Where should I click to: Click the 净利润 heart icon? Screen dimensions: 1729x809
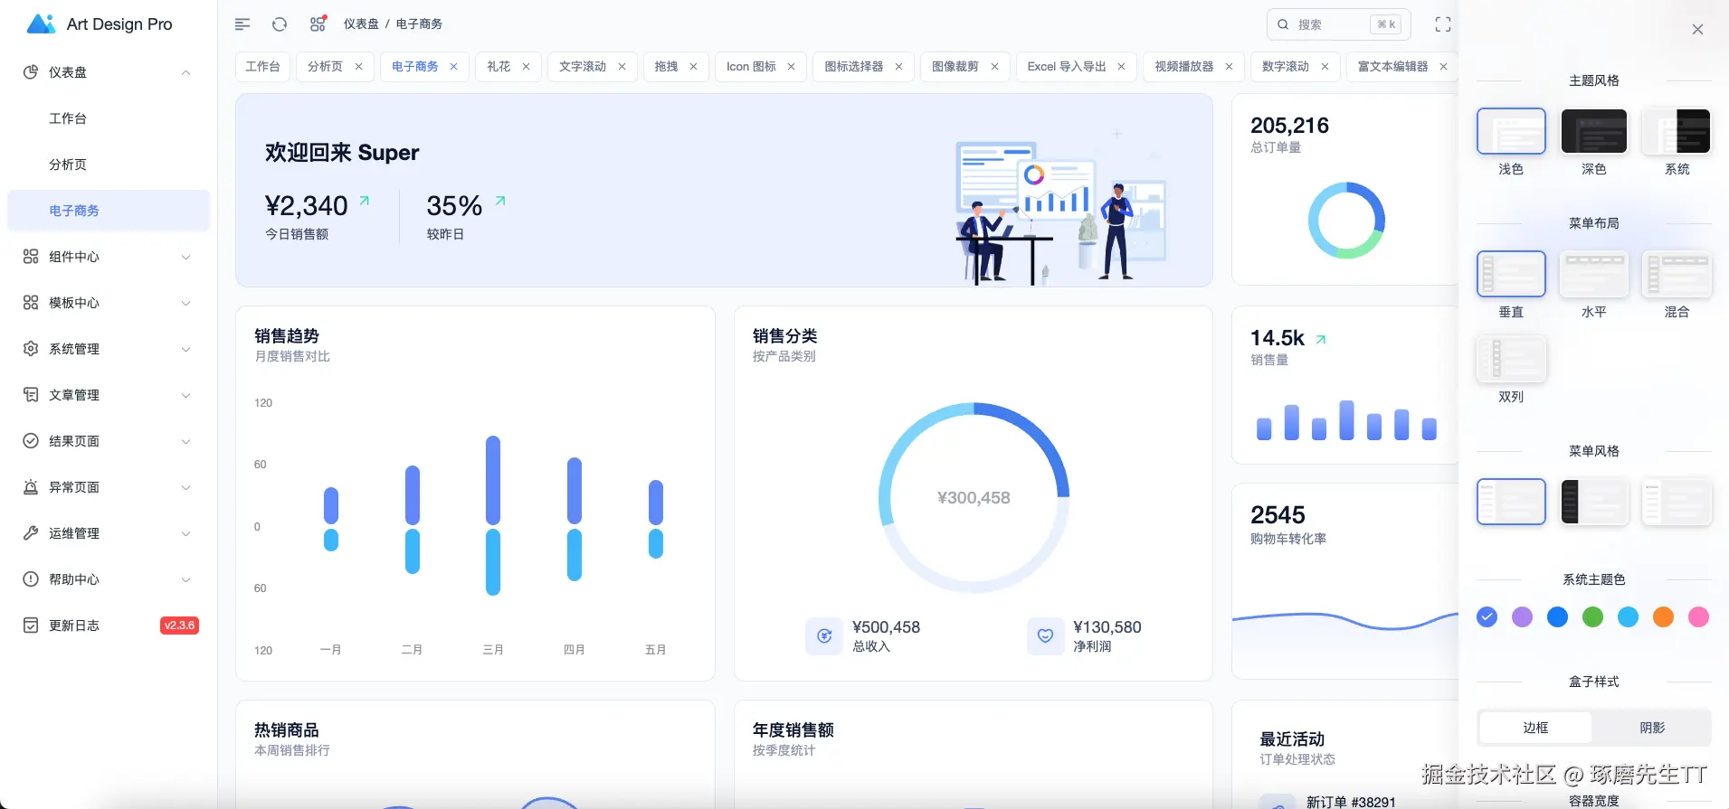pos(1045,635)
